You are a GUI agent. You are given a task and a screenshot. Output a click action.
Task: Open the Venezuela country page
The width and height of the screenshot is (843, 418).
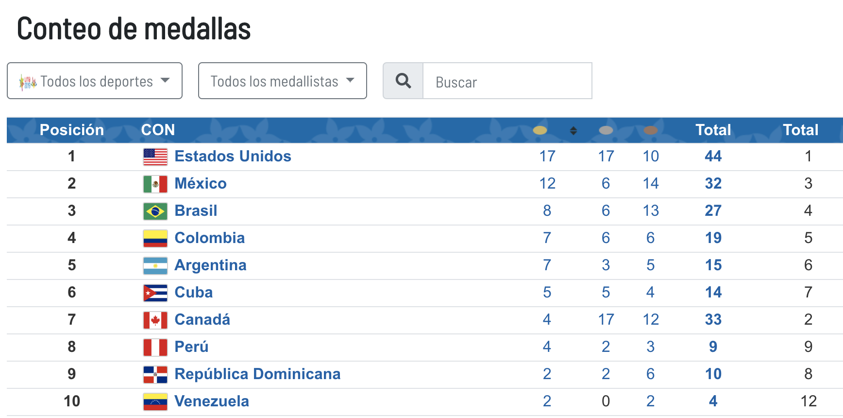coord(212,401)
